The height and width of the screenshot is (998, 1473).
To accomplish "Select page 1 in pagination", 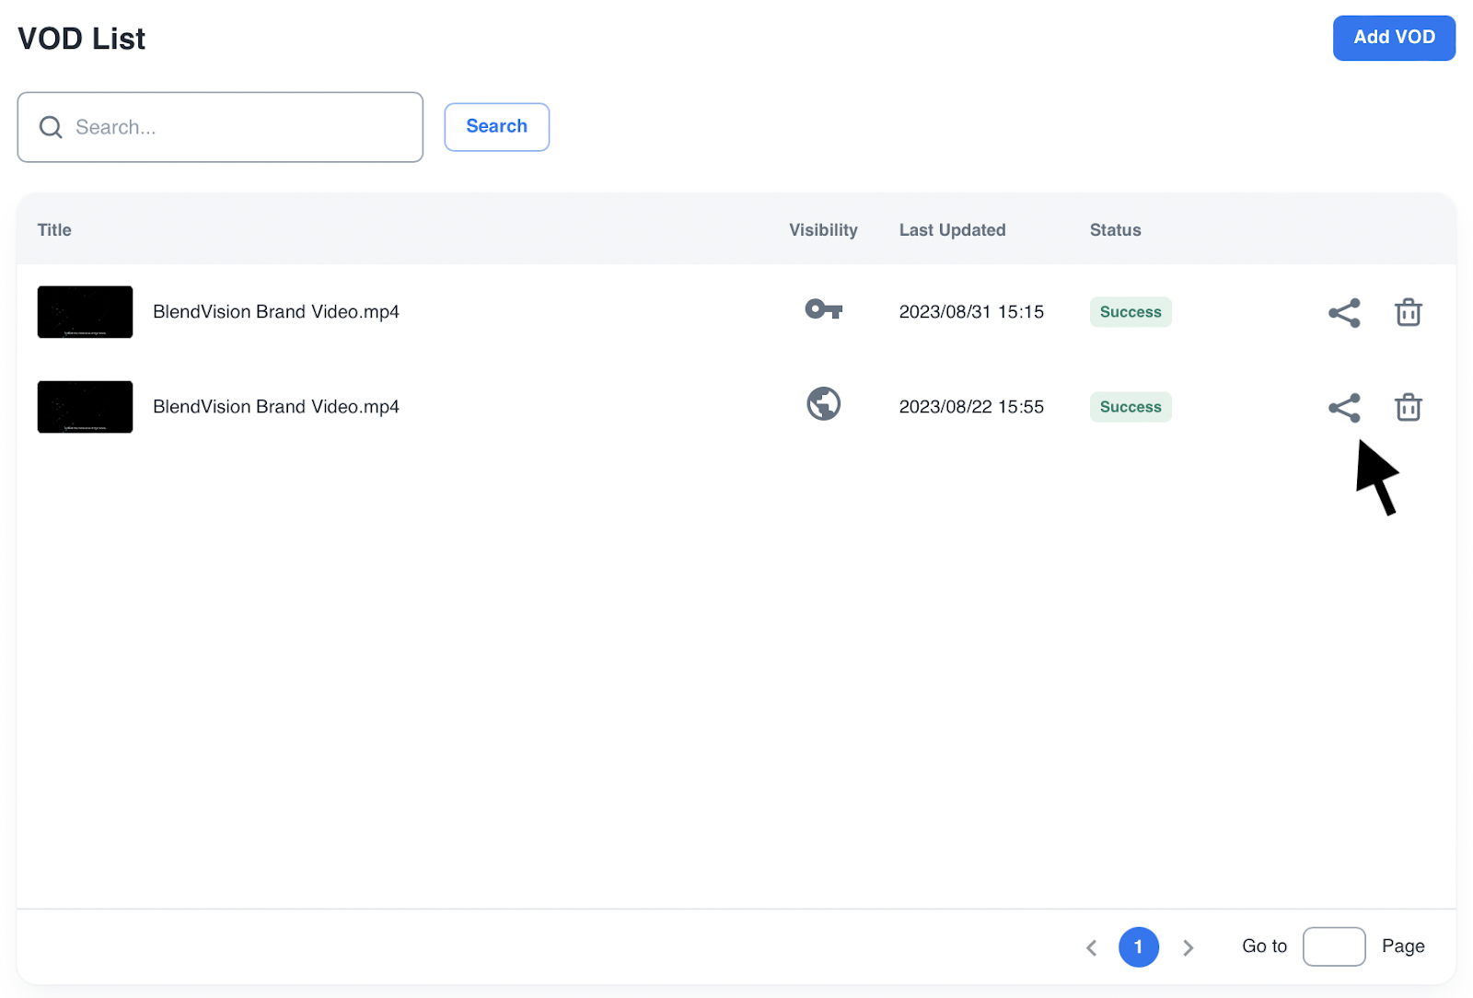I will (1138, 947).
